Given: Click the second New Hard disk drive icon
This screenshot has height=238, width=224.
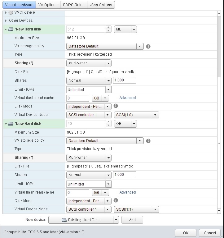Looking at the screenshot, I should [11, 124].
